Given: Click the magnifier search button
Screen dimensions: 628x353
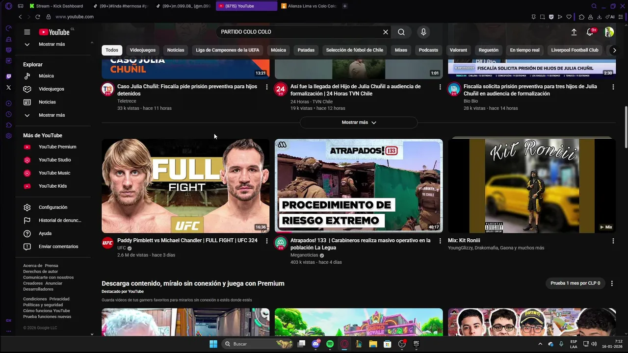Looking at the screenshot, I should (x=401, y=32).
